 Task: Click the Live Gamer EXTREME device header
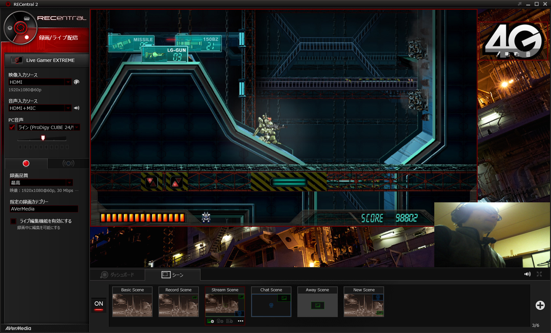tap(47, 60)
